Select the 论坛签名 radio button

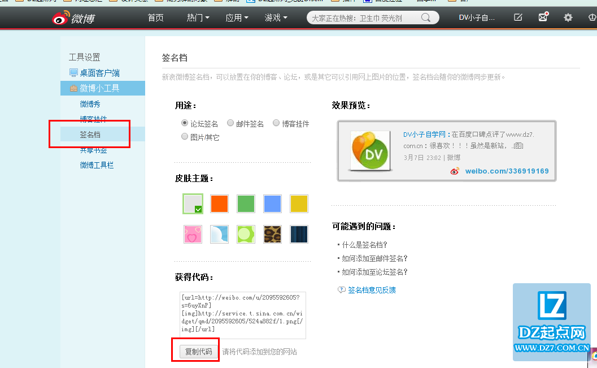tap(185, 123)
